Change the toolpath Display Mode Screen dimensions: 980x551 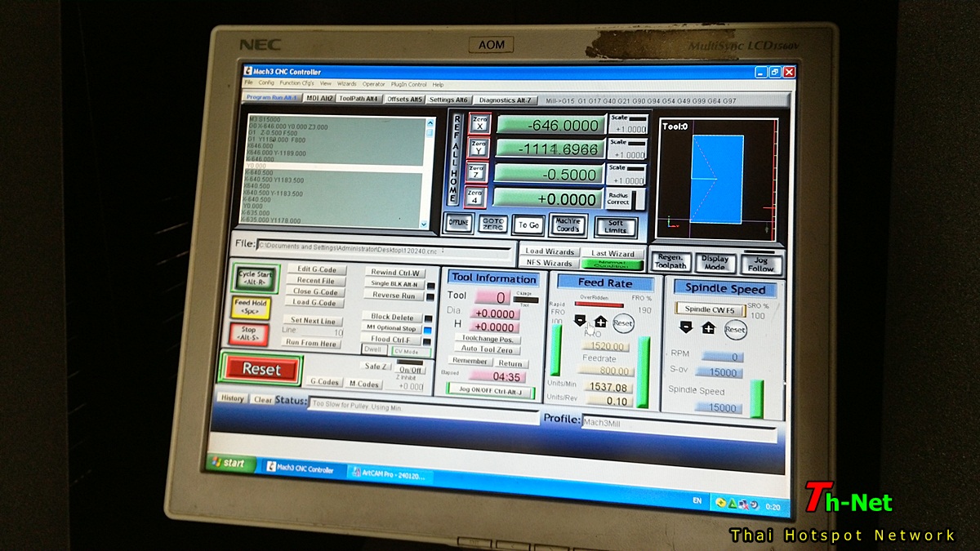pyautogui.click(x=715, y=264)
